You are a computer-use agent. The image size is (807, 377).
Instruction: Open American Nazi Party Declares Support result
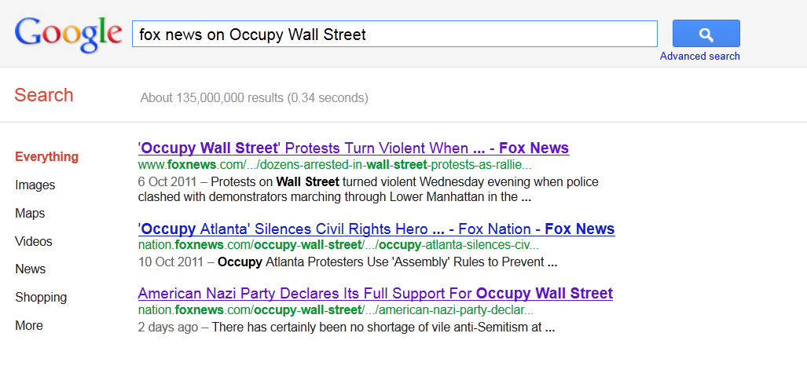375,294
